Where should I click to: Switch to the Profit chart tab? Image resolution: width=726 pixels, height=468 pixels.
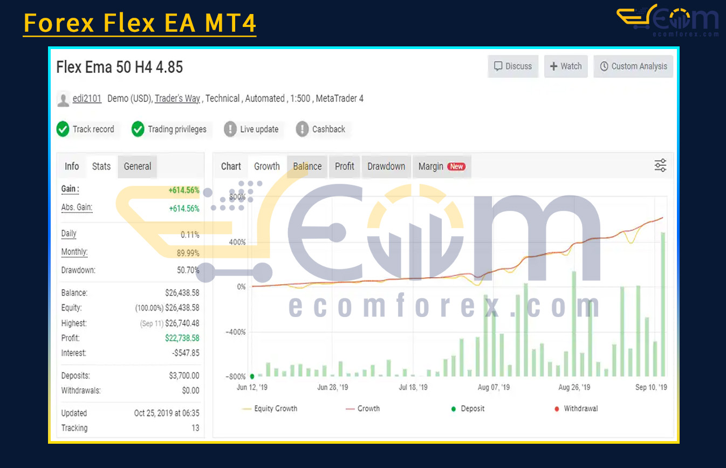[x=345, y=167]
